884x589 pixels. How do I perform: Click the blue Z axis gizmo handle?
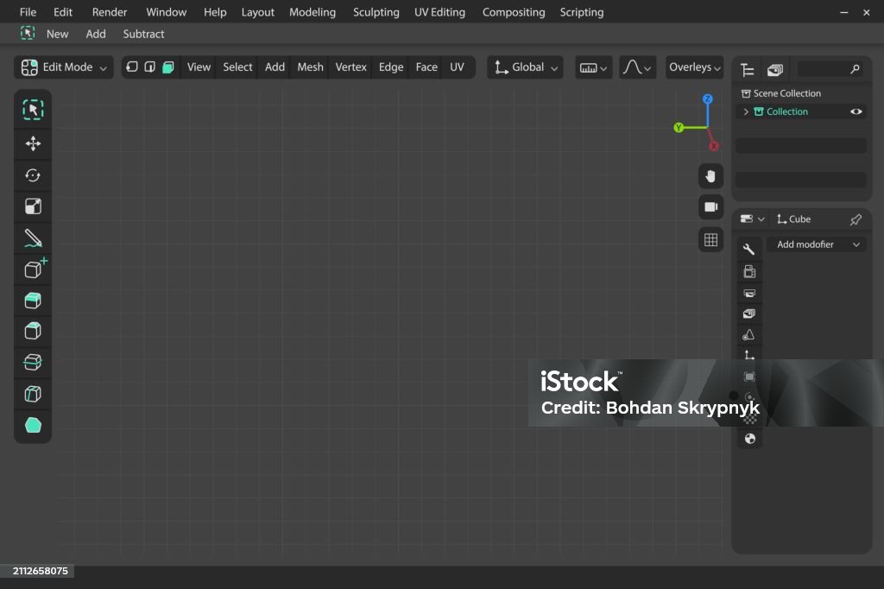click(708, 99)
